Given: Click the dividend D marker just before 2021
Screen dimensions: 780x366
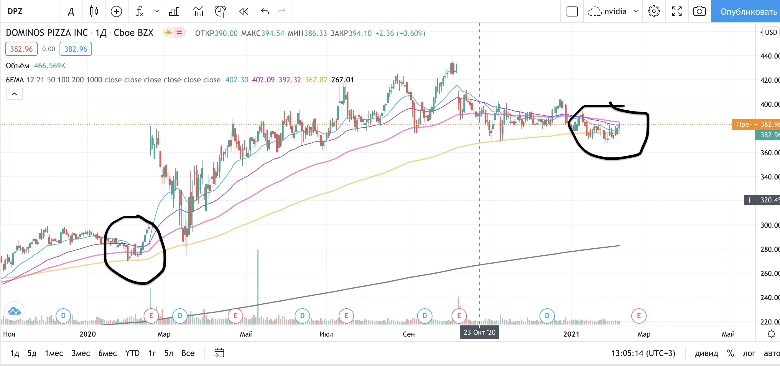Looking at the screenshot, I should (x=547, y=316).
